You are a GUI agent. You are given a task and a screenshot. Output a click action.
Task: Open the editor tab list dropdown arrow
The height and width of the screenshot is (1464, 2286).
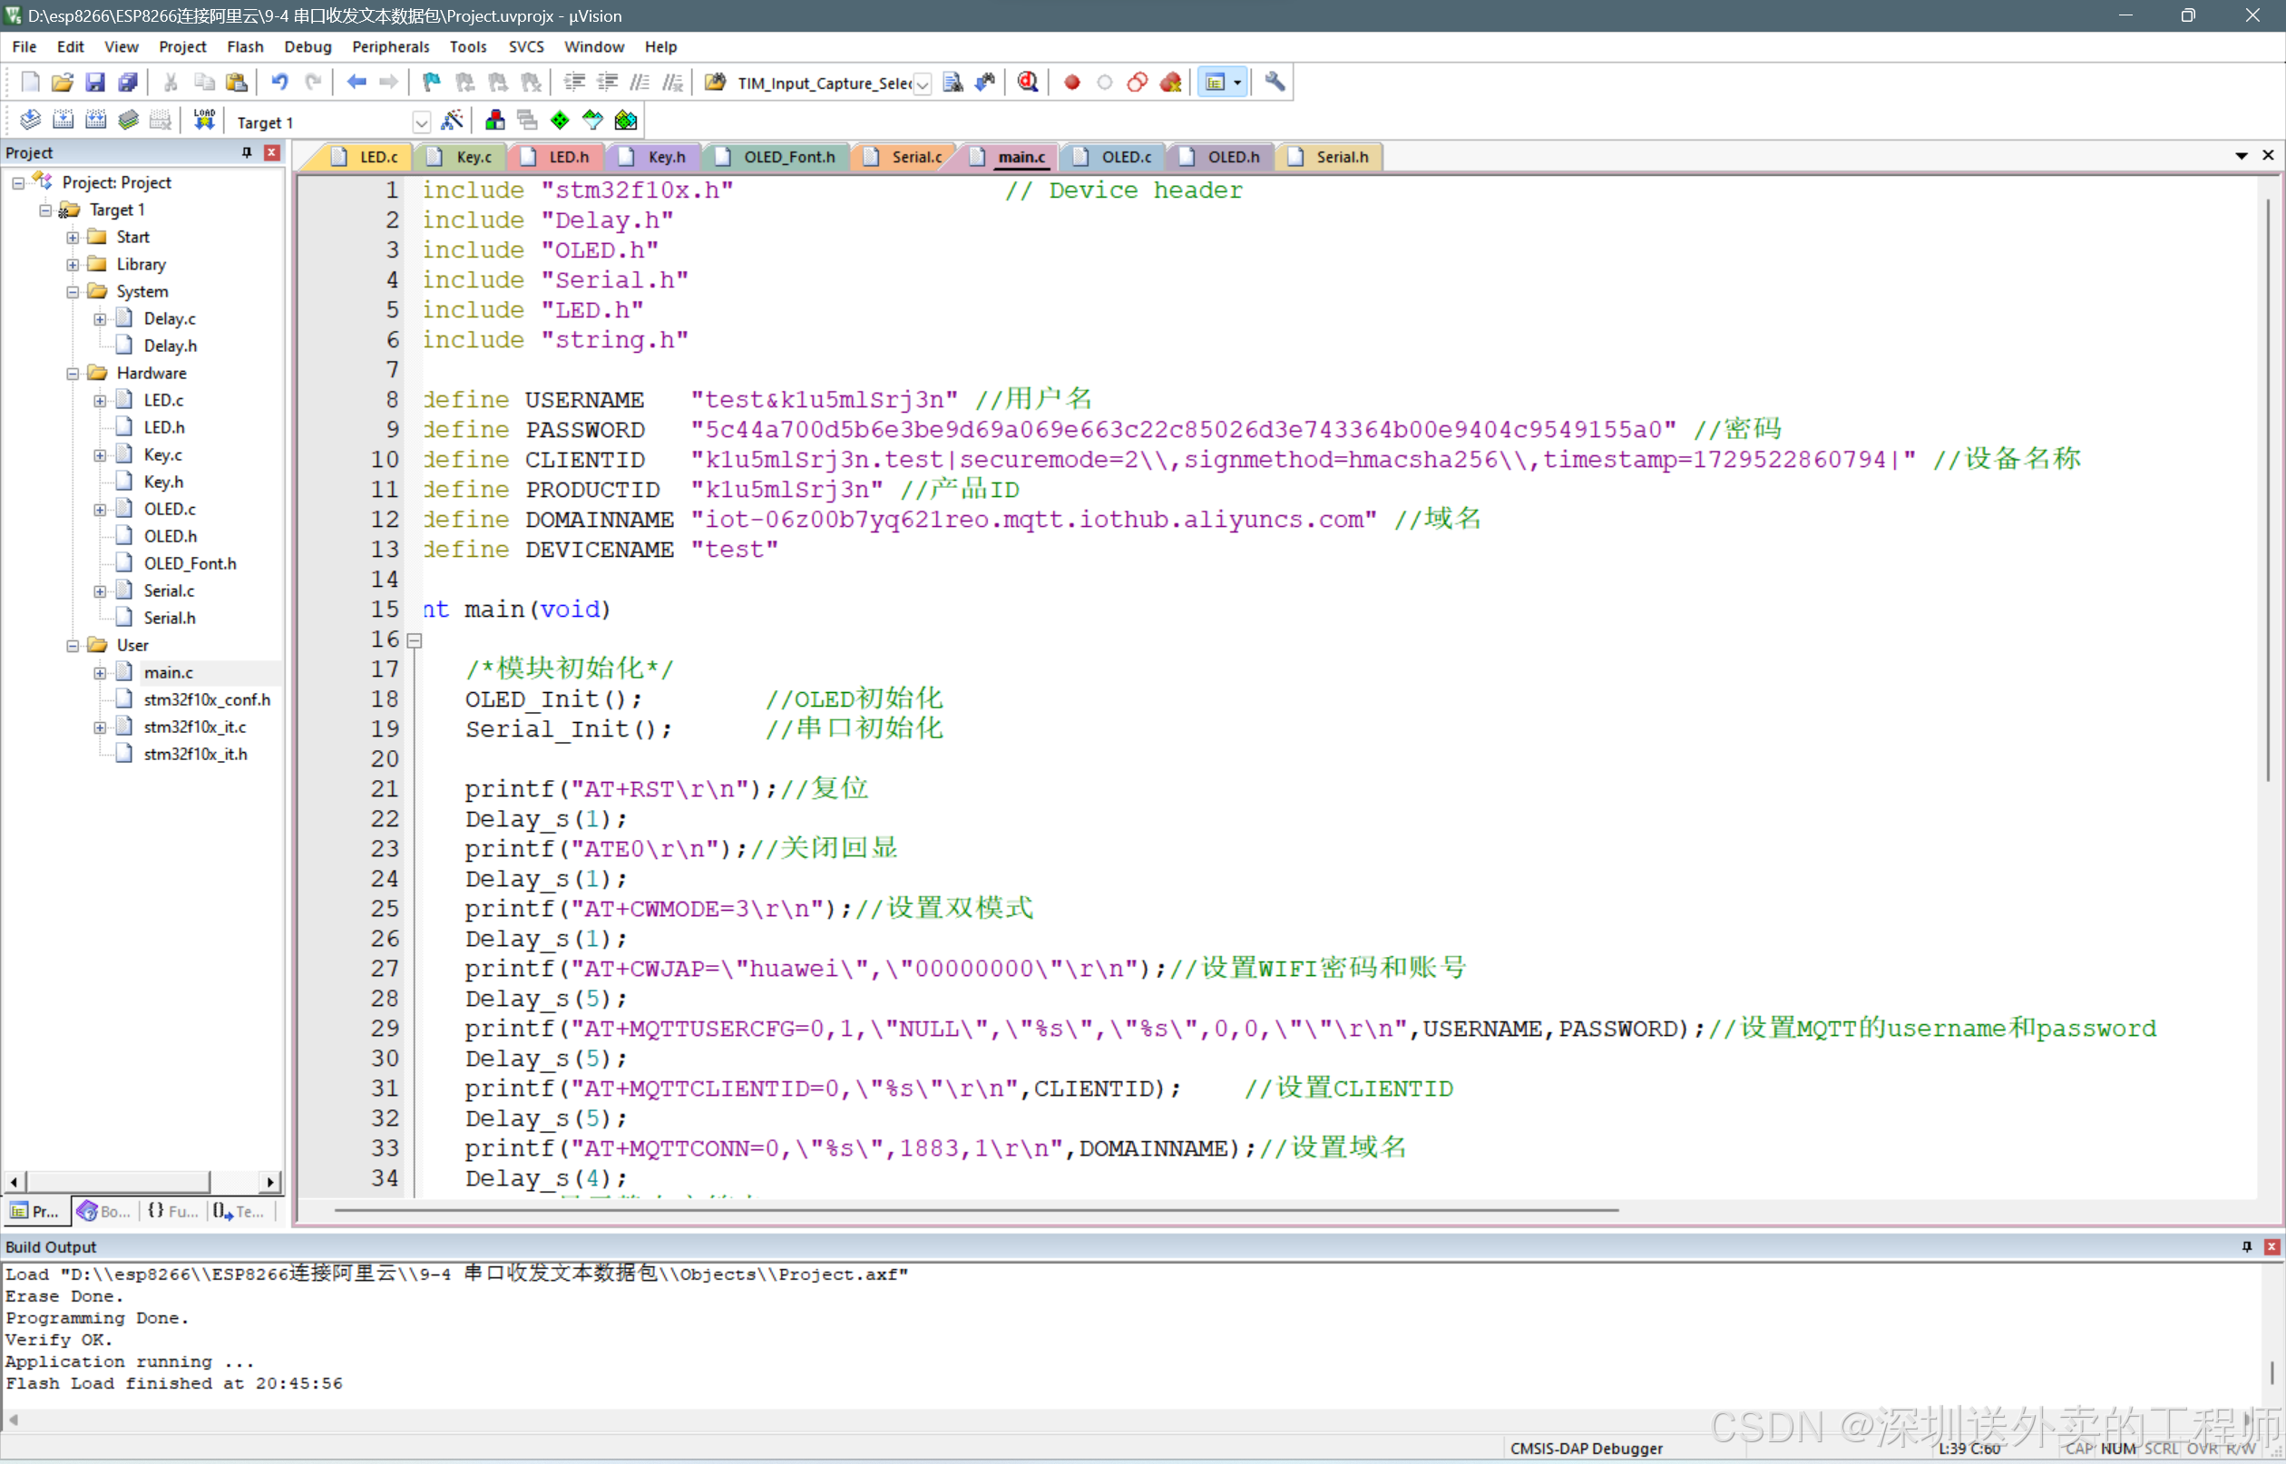click(2242, 155)
